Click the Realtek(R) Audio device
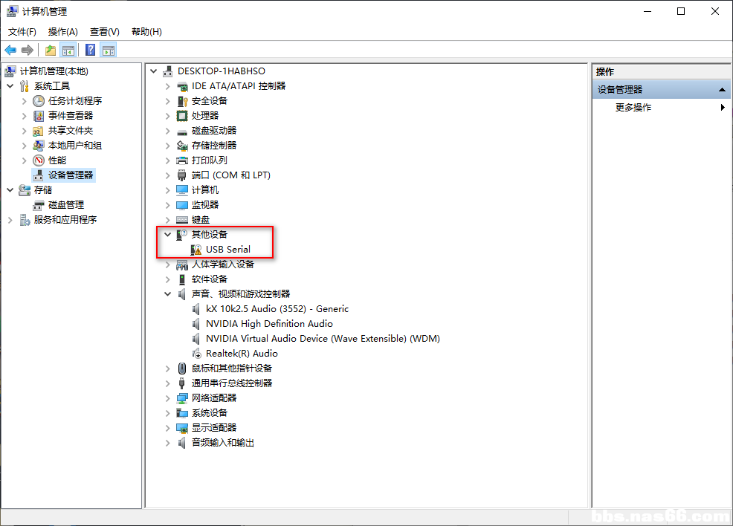Viewport: 733px width, 526px height. tap(242, 354)
